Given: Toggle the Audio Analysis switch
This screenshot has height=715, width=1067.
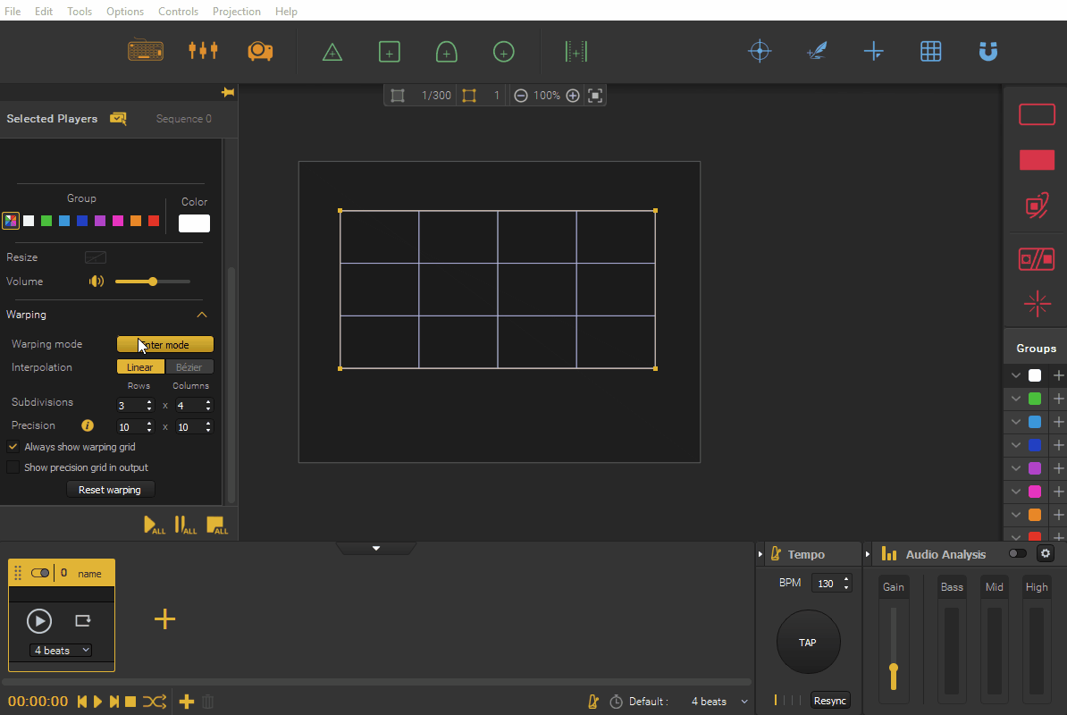Looking at the screenshot, I should coord(1017,554).
